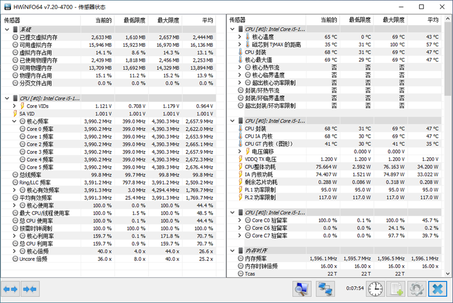Image resolution: width=453 pixels, height=303 pixels.
Task: Select the Core 0 频率 row
Action: (109, 129)
